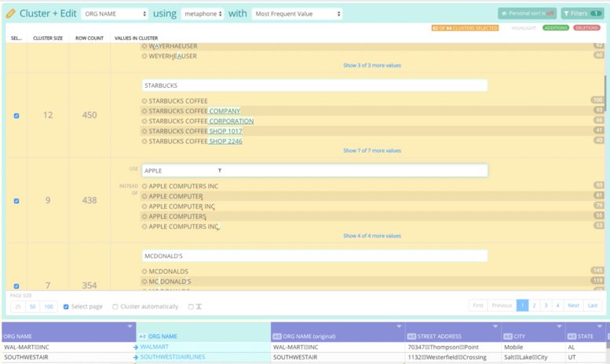The width and height of the screenshot is (610, 364).
Task: Click the Mobile city cell
Action: (533, 347)
